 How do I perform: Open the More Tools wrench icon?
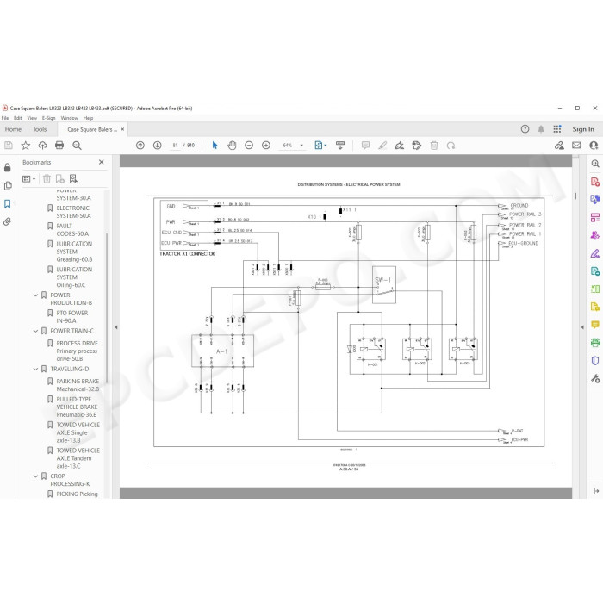tap(595, 379)
